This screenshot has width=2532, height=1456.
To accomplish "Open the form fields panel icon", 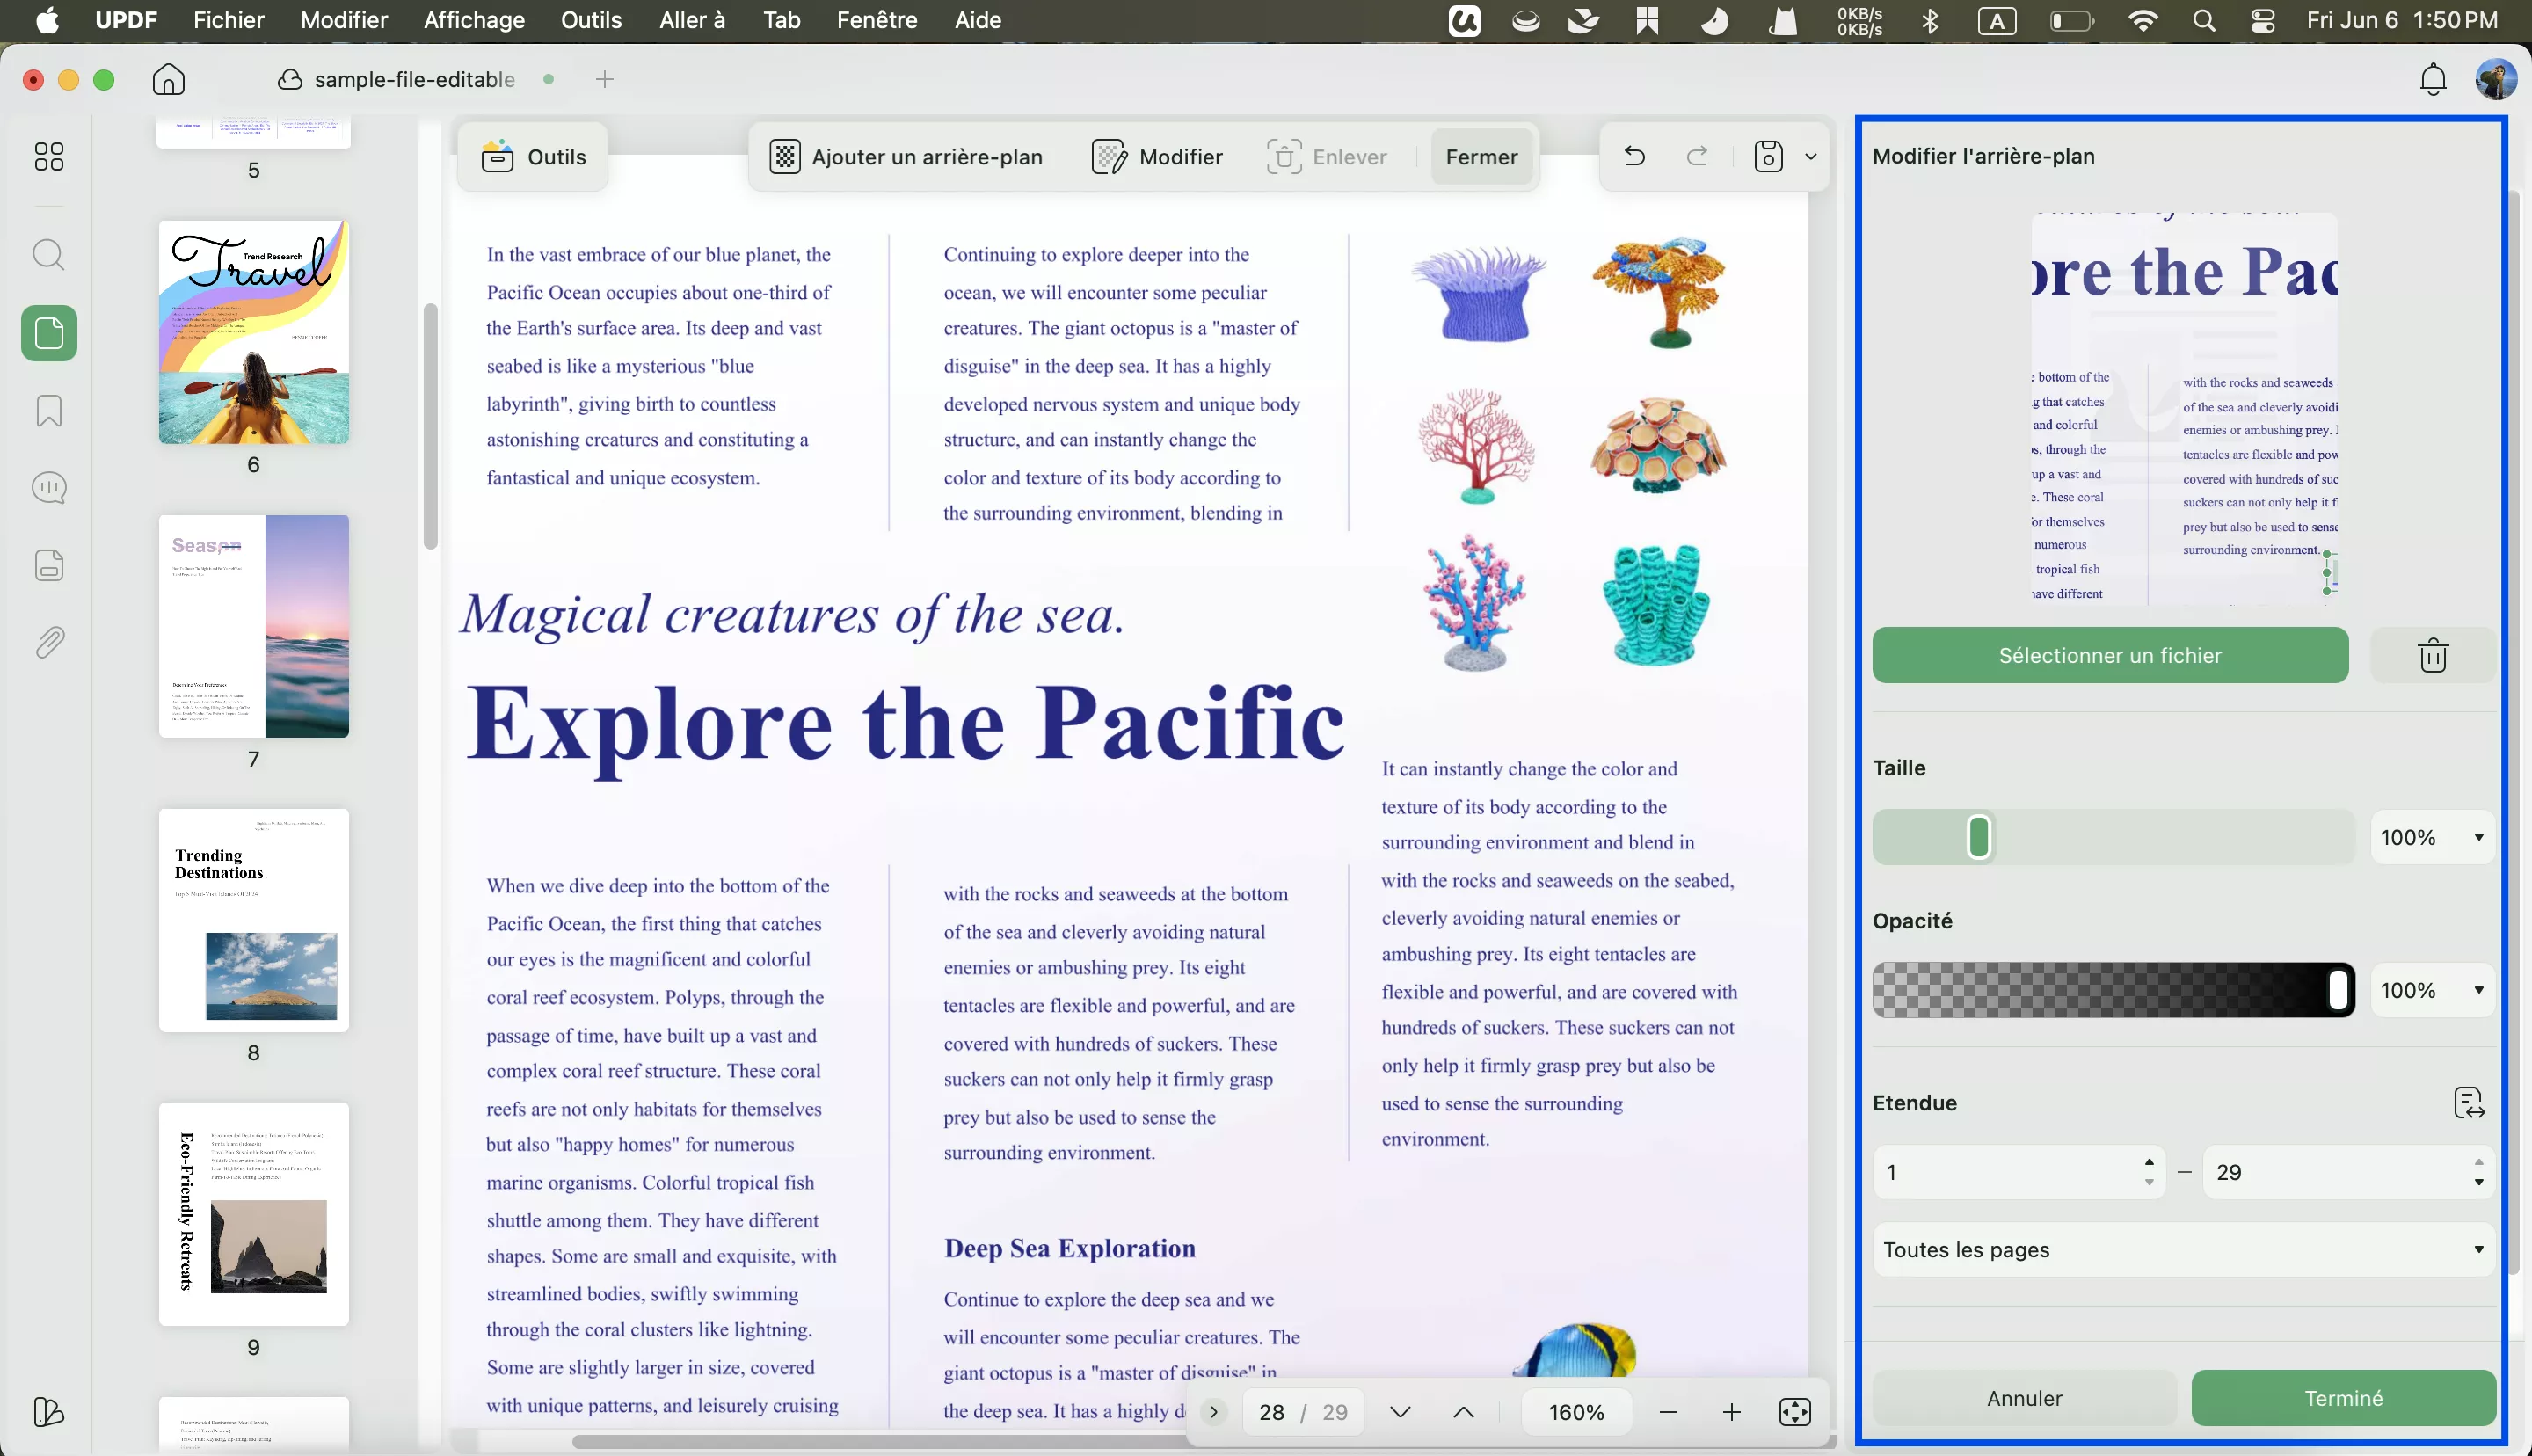I will 49,565.
